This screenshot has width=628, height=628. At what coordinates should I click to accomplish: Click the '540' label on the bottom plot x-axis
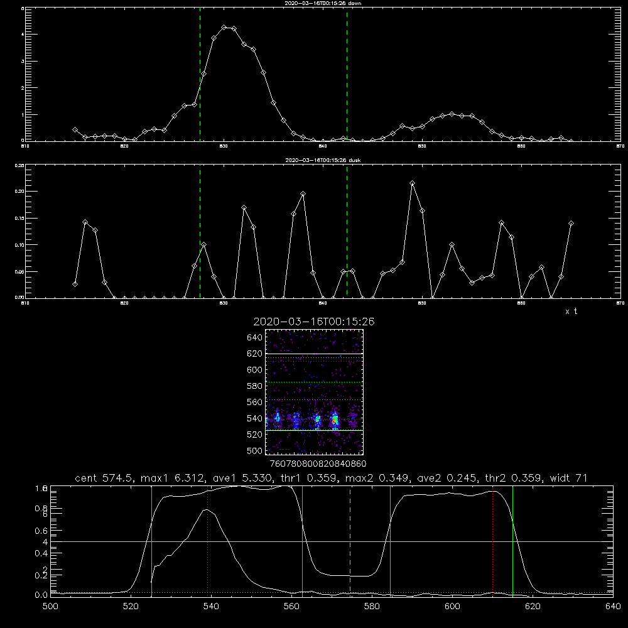coord(211,607)
